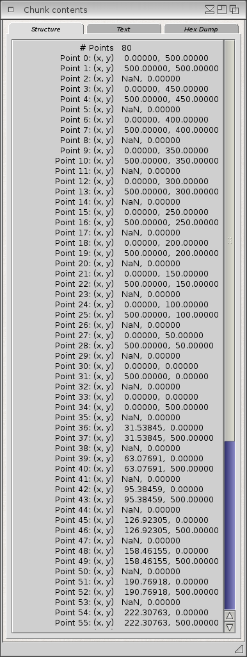Select the Point 10 entry
Screen dimensions: 247x657
137,161
